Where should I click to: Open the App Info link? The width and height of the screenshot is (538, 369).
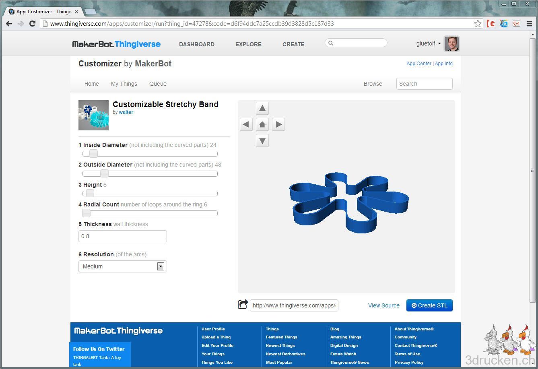(444, 64)
